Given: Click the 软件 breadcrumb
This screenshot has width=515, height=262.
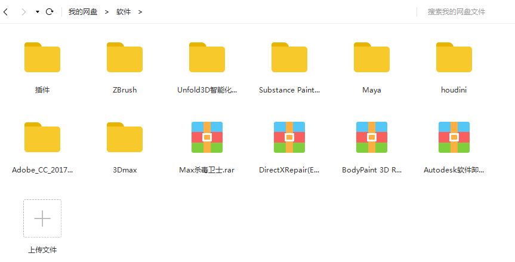Looking at the screenshot, I should 124,12.
